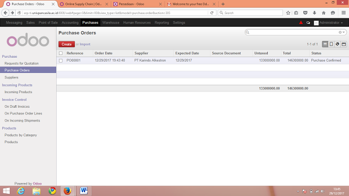Open On Draft Invoices

coord(17,107)
